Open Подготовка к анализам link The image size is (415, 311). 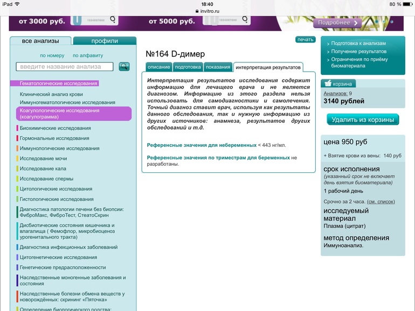pyautogui.click(x=358, y=44)
